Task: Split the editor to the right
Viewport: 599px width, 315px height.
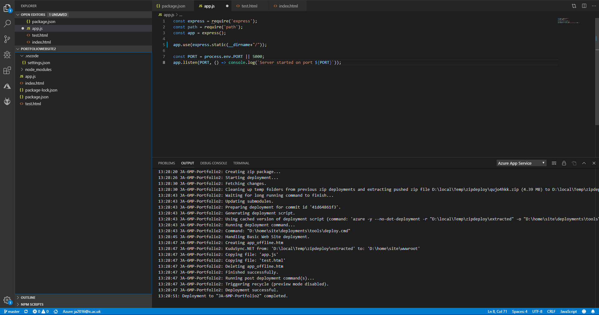Action: pos(584,6)
